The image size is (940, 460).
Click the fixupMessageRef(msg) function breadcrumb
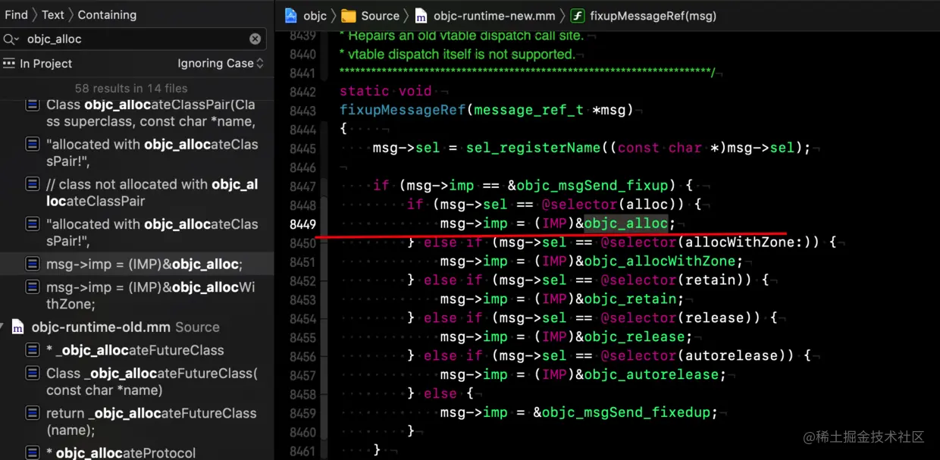click(653, 15)
